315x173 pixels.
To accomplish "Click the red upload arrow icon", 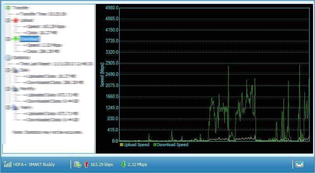I will coord(86,164).
